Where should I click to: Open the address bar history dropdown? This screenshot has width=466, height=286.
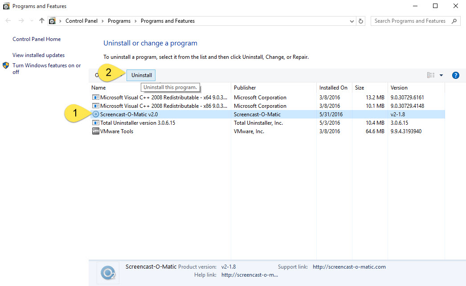coord(352,21)
